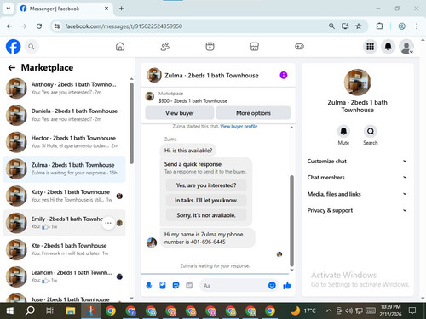Click the conversation list scrollbar
Screen dimensions: 426x319
pos(131,123)
